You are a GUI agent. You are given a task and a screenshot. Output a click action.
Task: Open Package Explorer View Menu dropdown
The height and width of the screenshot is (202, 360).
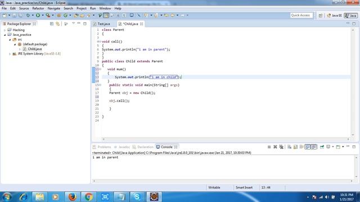coord(73,24)
